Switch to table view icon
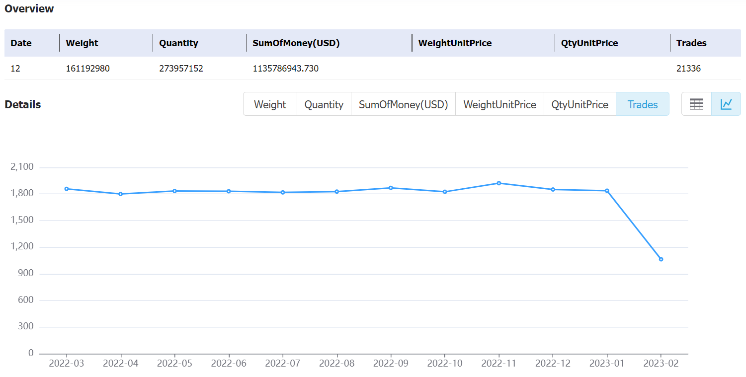 tap(696, 104)
